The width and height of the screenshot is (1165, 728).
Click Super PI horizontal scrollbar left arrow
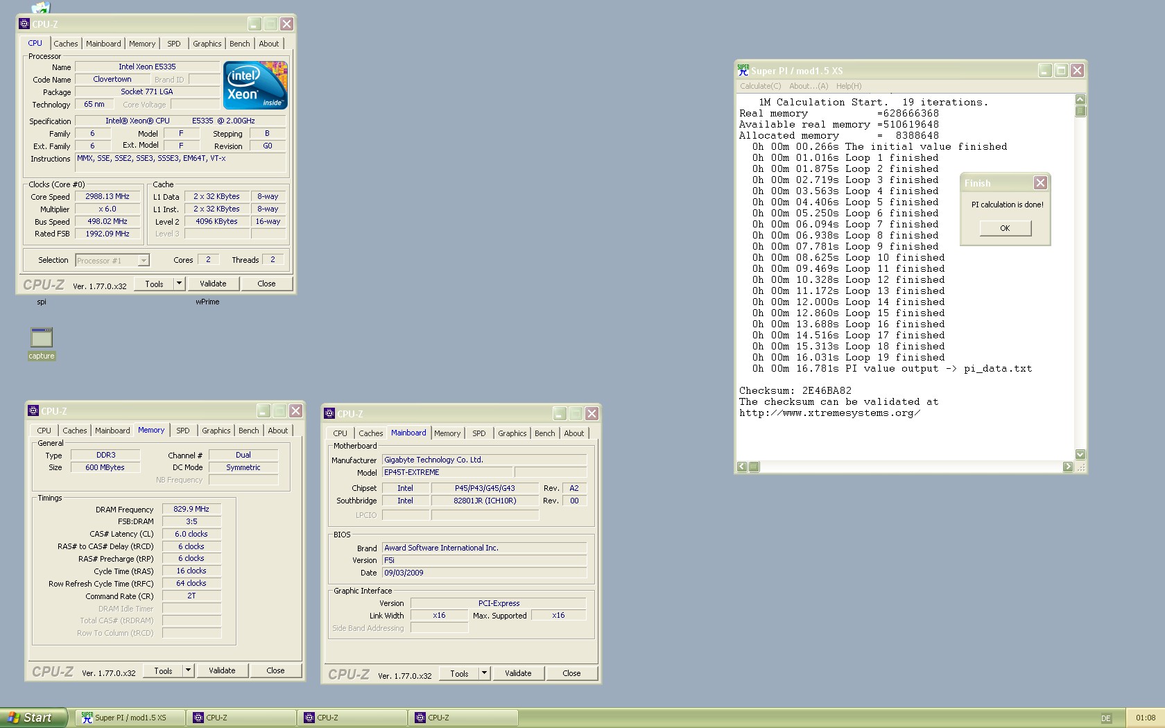tap(742, 467)
